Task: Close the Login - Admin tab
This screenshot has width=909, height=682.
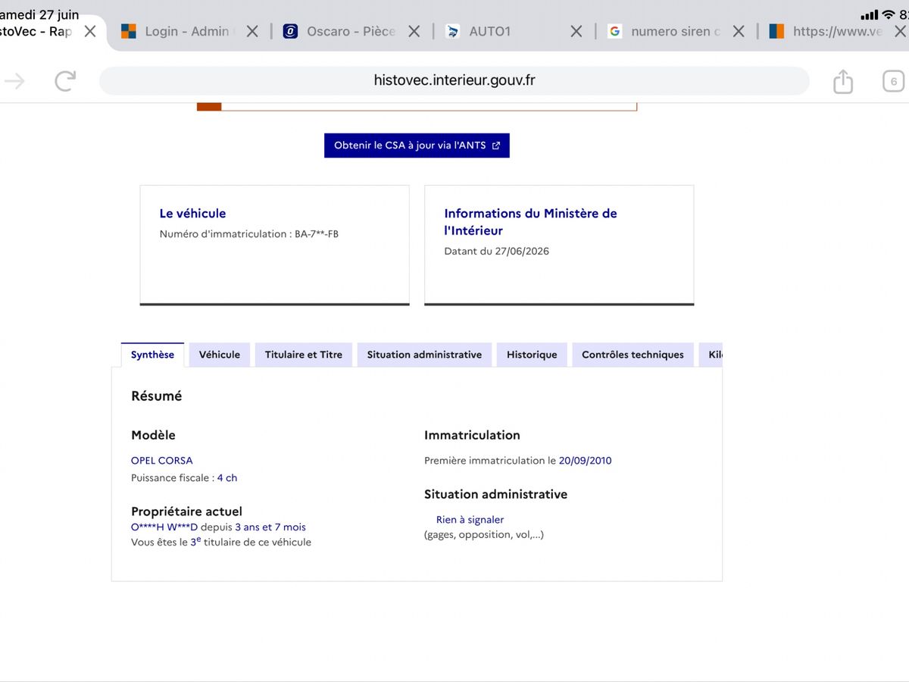Action: coord(253,31)
